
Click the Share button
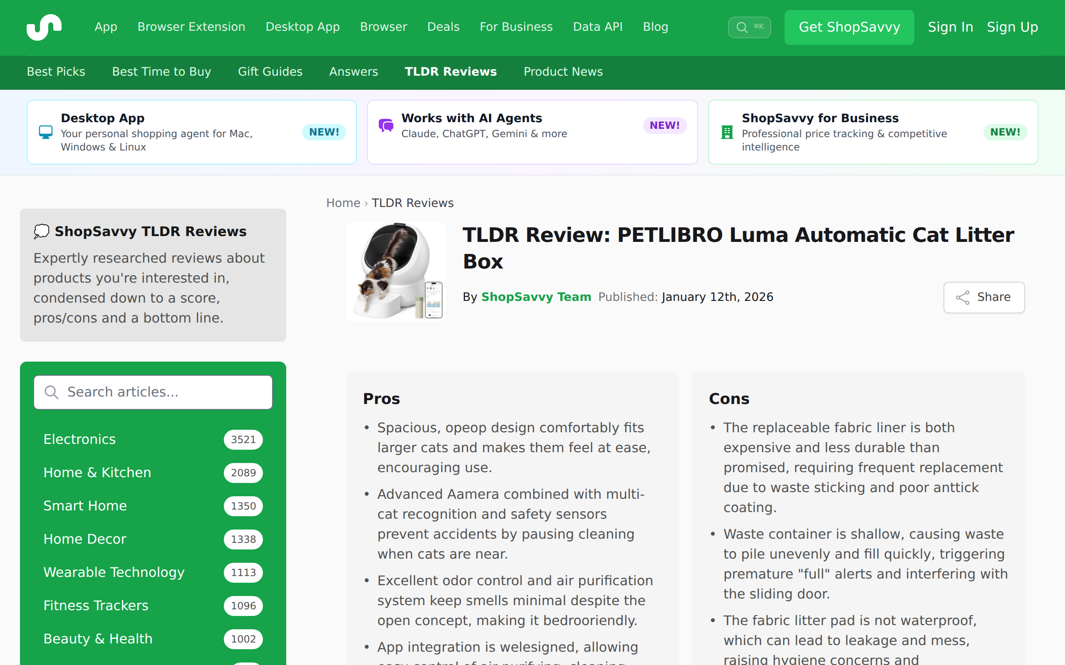(x=983, y=297)
